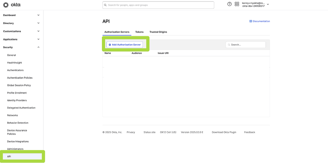Open the Feedback footer link
Viewport: 328px width, 163px height.
pyautogui.click(x=250, y=132)
